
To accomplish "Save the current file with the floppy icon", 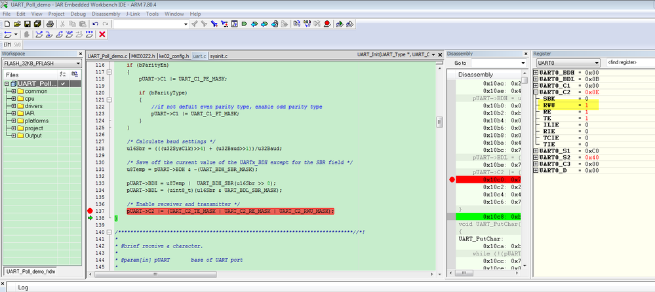I will click(x=27, y=24).
